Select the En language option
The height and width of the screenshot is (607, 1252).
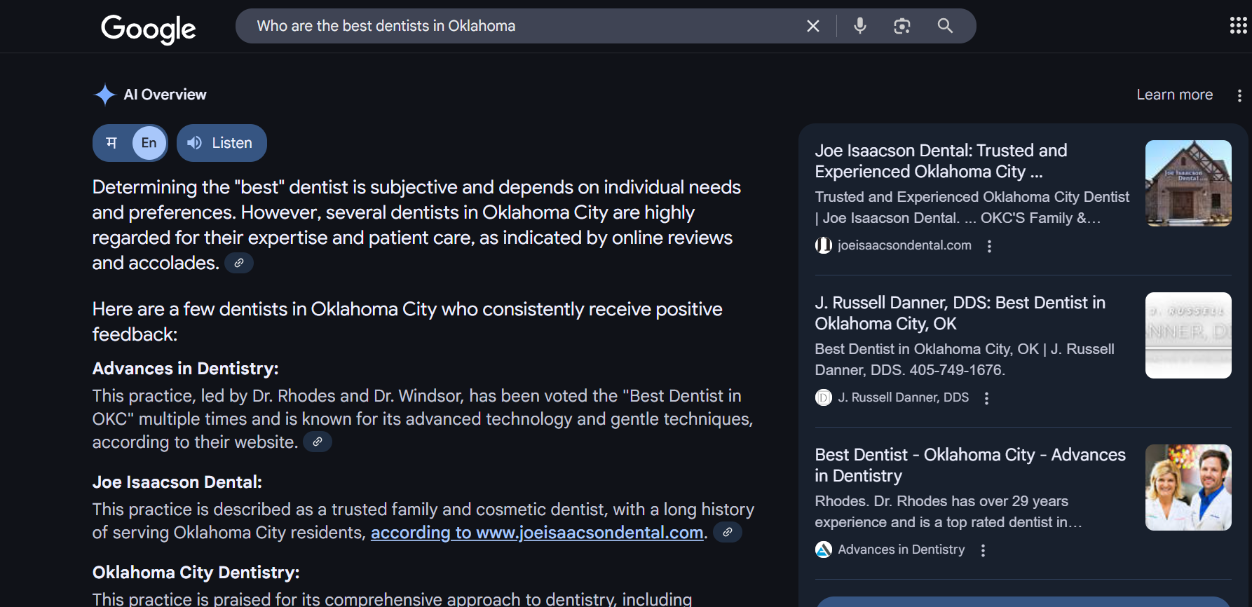click(149, 143)
